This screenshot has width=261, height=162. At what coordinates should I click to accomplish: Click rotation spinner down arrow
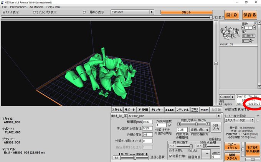point(251,42)
